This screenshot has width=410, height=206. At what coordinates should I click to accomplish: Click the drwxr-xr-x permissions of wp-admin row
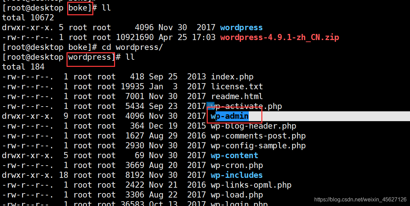coord(28,116)
